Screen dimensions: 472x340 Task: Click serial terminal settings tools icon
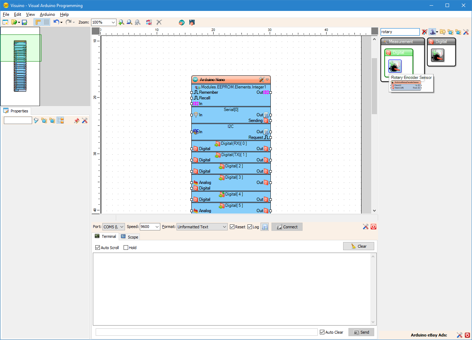pos(365,227)
